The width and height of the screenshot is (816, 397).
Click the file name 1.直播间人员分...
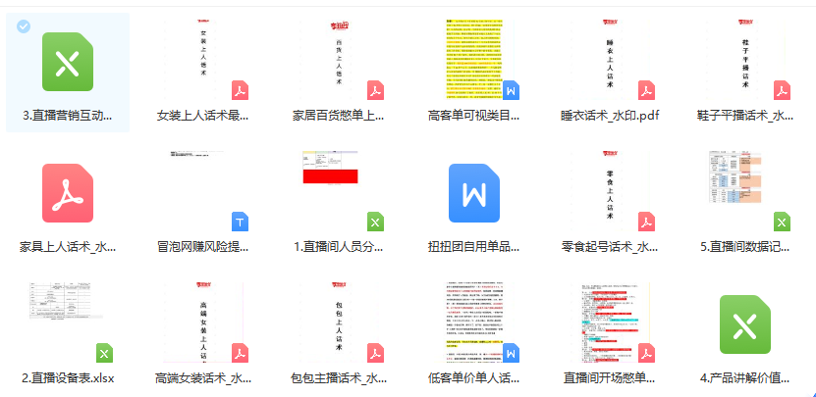coord(339,247)
